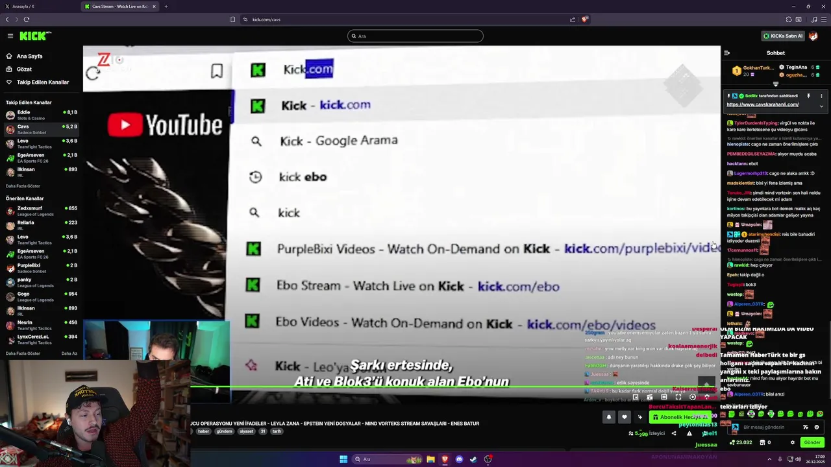The height and width of the screenshot is (467, 831).
Task: Expand gift leaderboard down arrow
Action: [x=776, y=84]
